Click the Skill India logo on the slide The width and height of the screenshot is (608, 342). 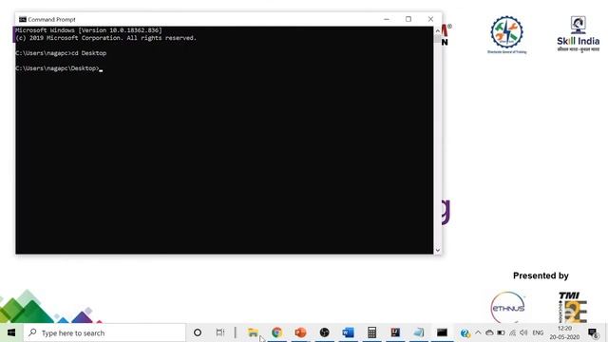579,34
